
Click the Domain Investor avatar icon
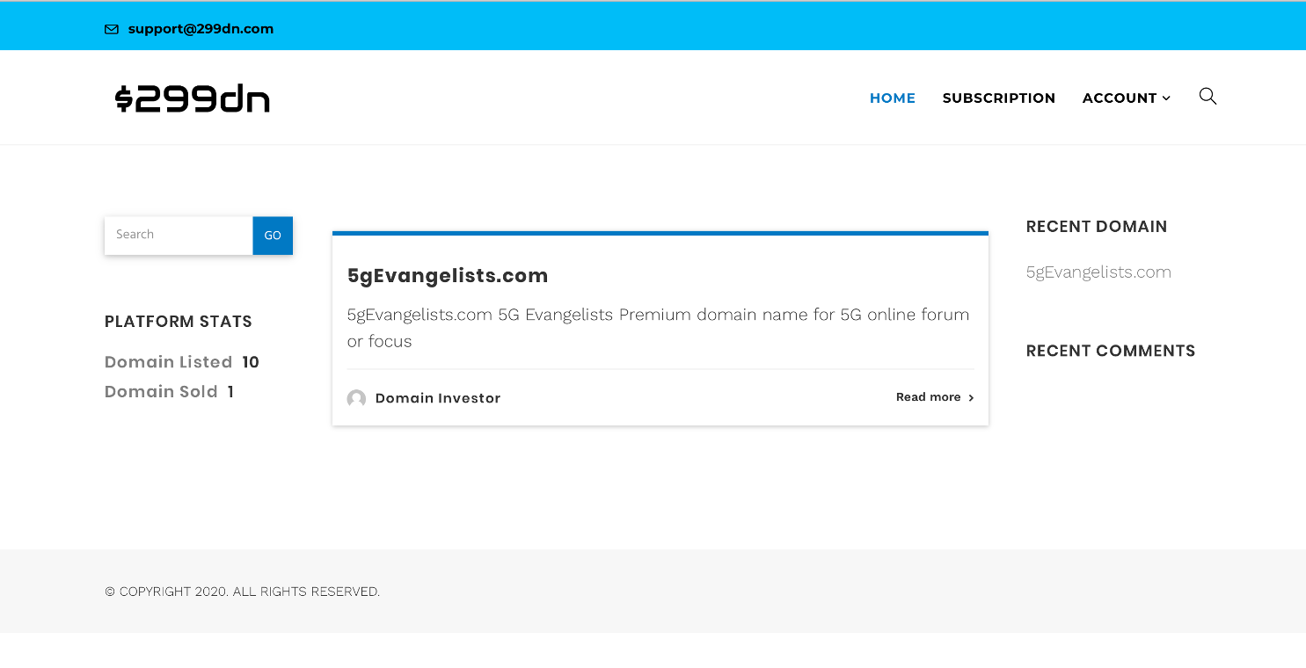[356, 398]
